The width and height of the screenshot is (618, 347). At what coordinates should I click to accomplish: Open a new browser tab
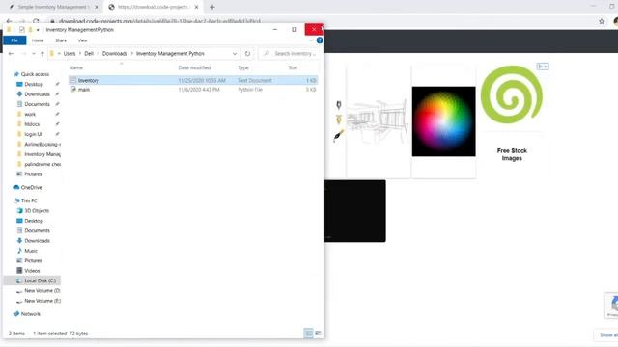(x=212, y=7)
